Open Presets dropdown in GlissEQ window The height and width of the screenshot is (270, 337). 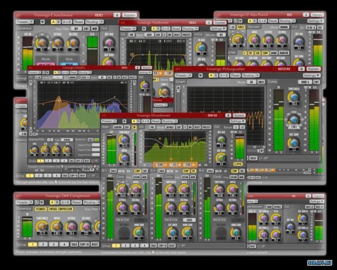click(x=34, y=73)
